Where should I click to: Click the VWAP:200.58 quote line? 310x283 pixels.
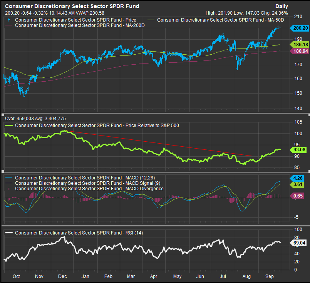click(x=55, y=13)
